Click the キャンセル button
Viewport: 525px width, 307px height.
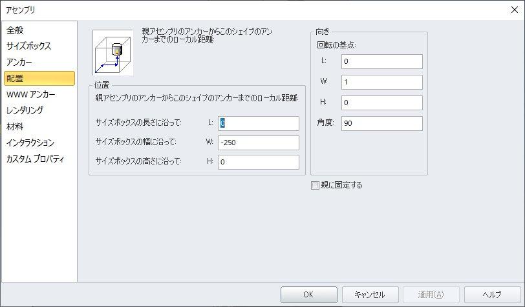pyautogui.click(x=370, y=295)
